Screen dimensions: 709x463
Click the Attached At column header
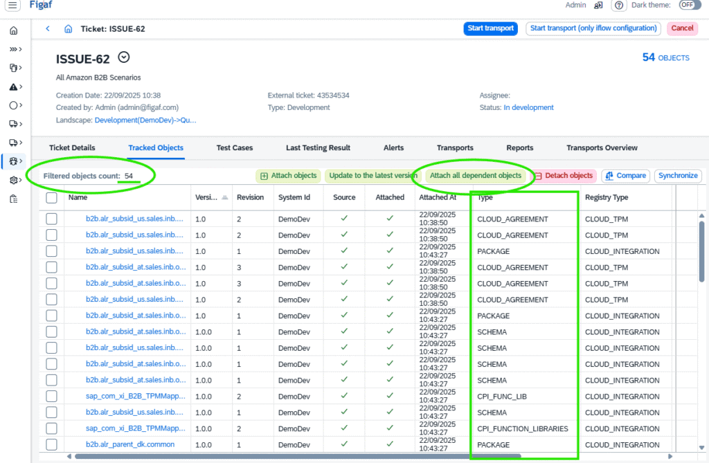pyautogui.click(x=438, y=198)
